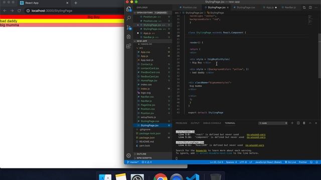The width and height of the screenshot is (321, 180).
Task: Click UTF-8 encoding in status bar
Action: pyautogui.click(x=243, y=162)
